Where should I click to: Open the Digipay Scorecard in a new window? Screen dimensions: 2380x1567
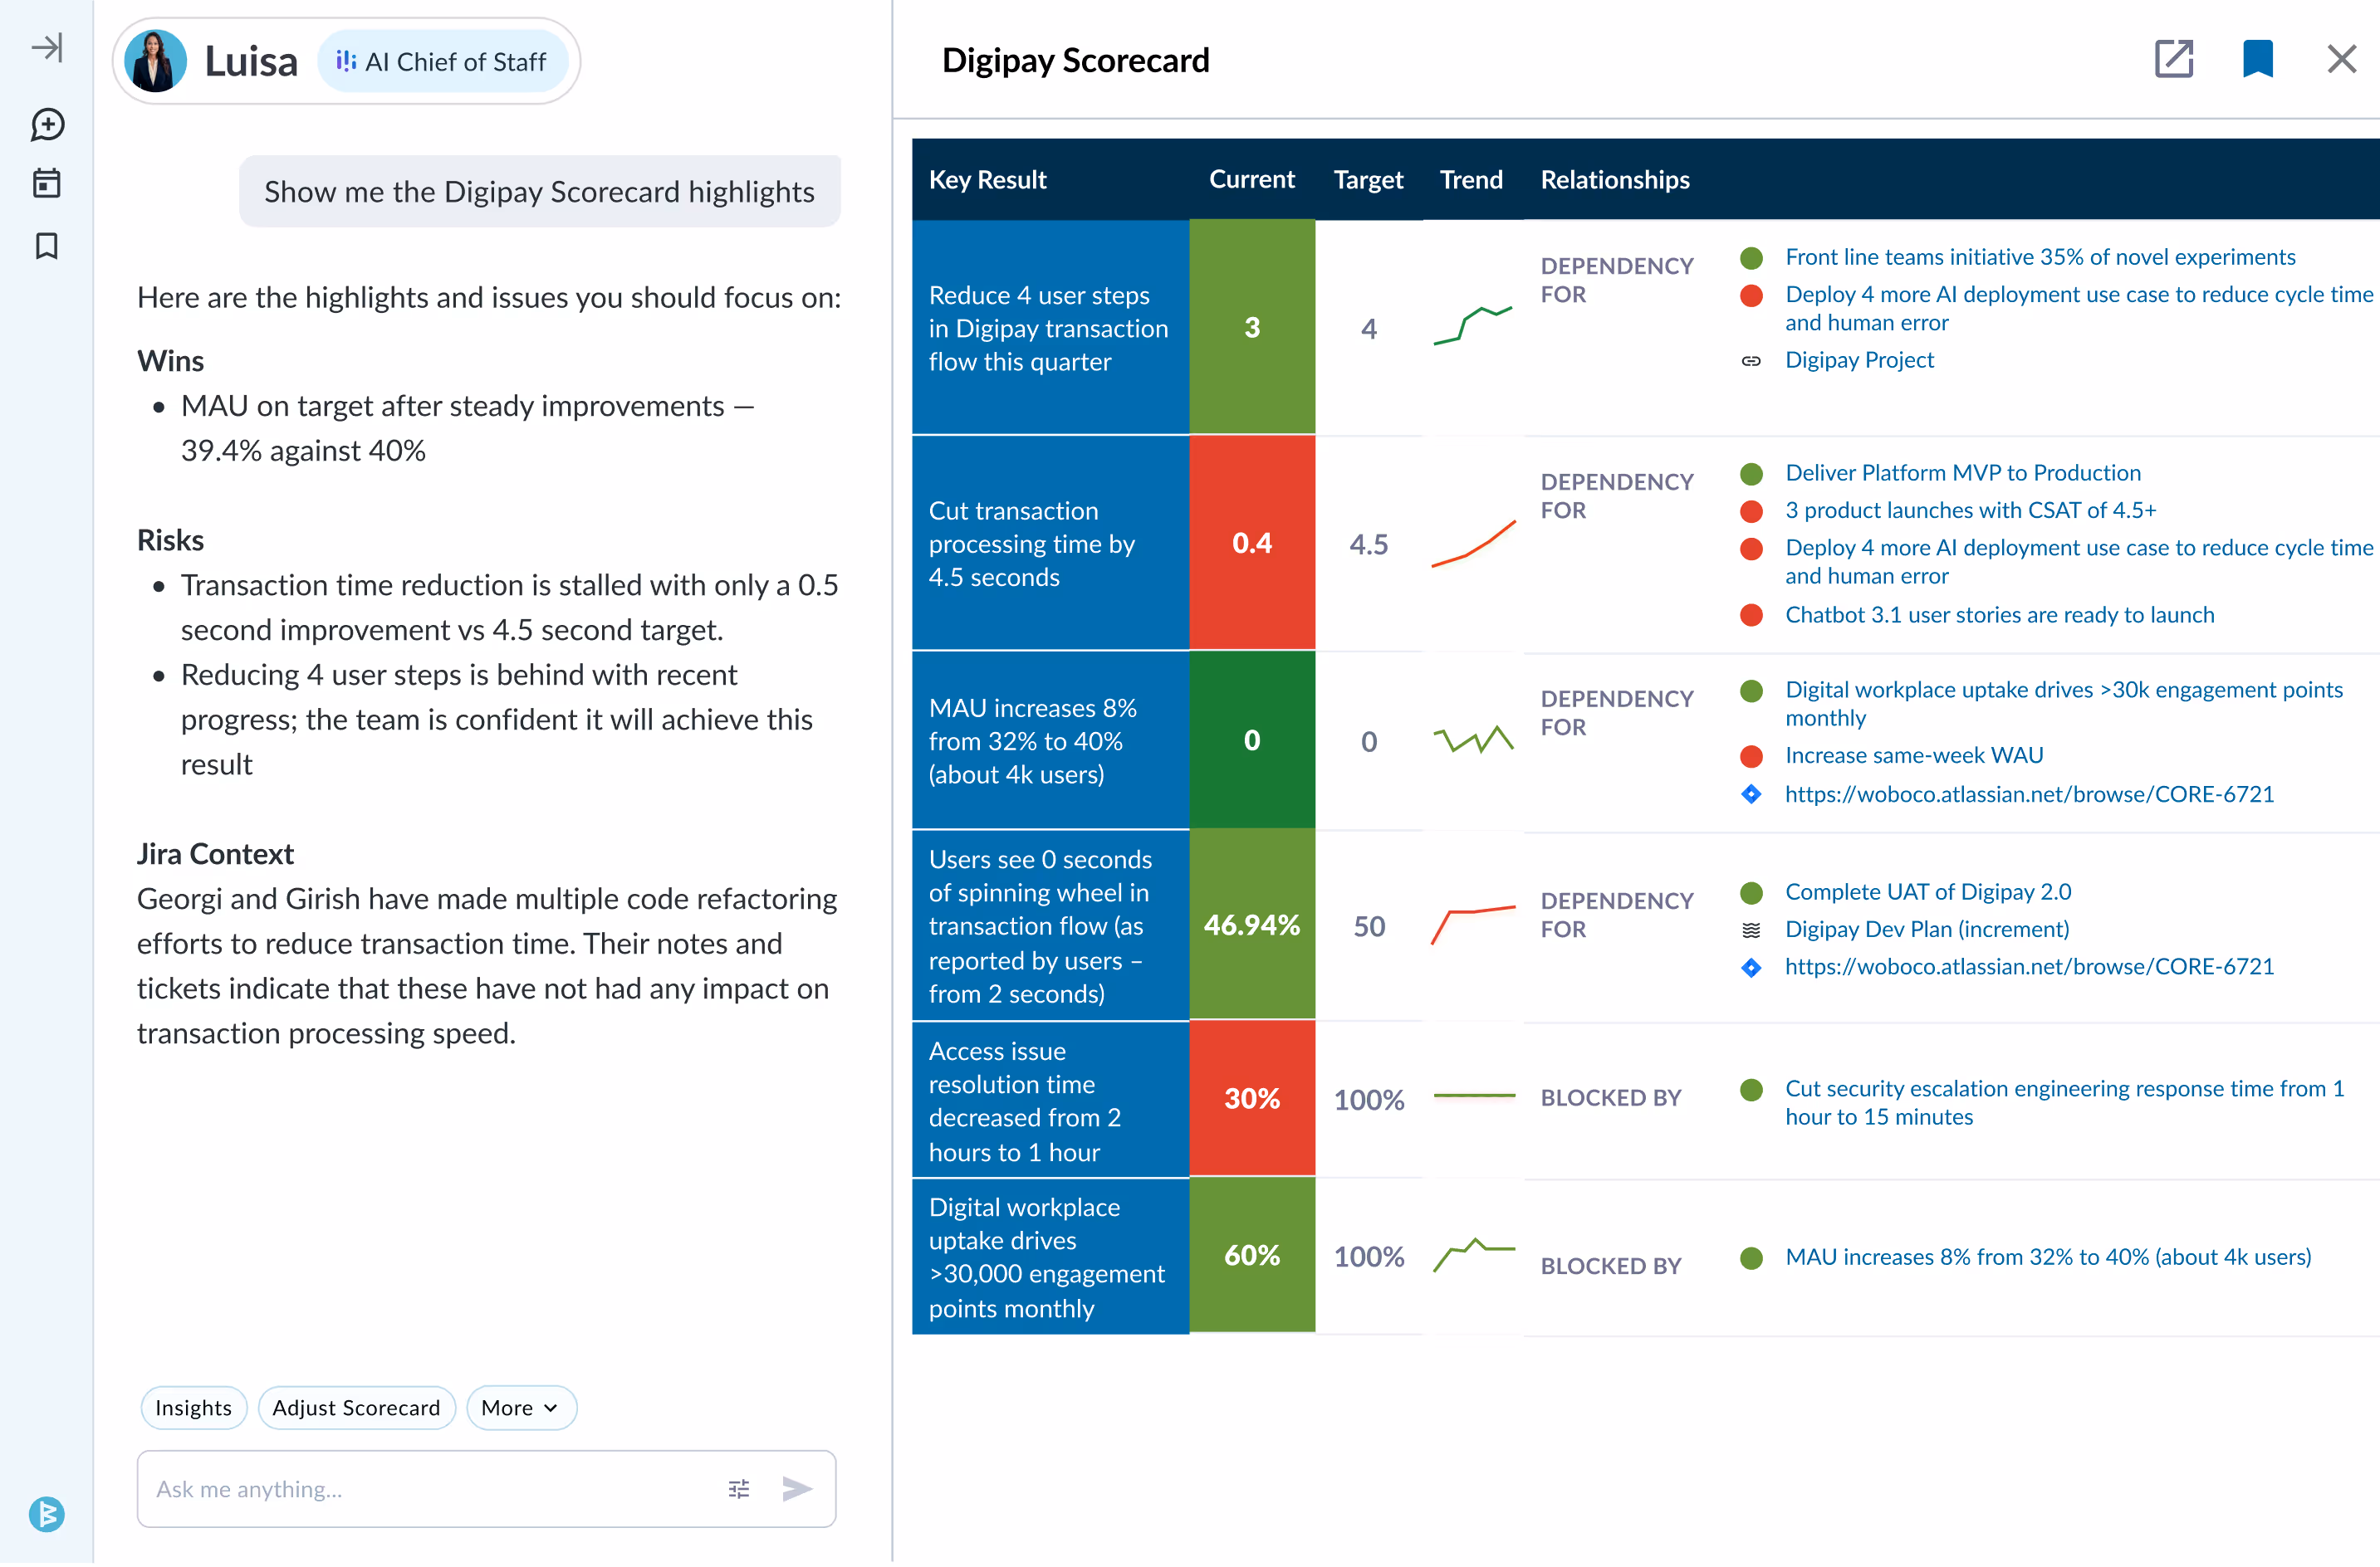coord(2174,59)
